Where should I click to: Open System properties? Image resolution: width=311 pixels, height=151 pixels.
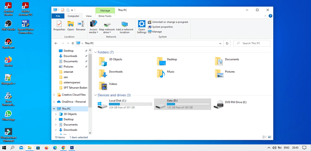[x=160, y=27]
